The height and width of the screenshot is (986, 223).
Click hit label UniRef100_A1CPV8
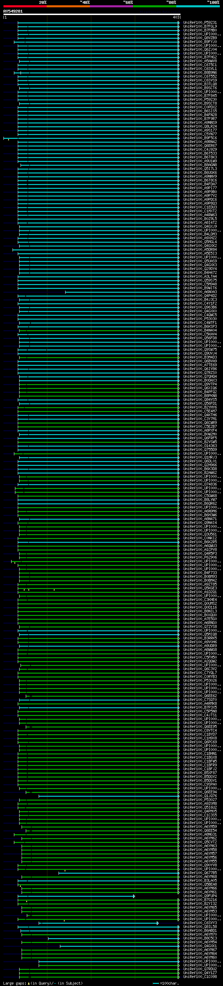tap(200, 549)
